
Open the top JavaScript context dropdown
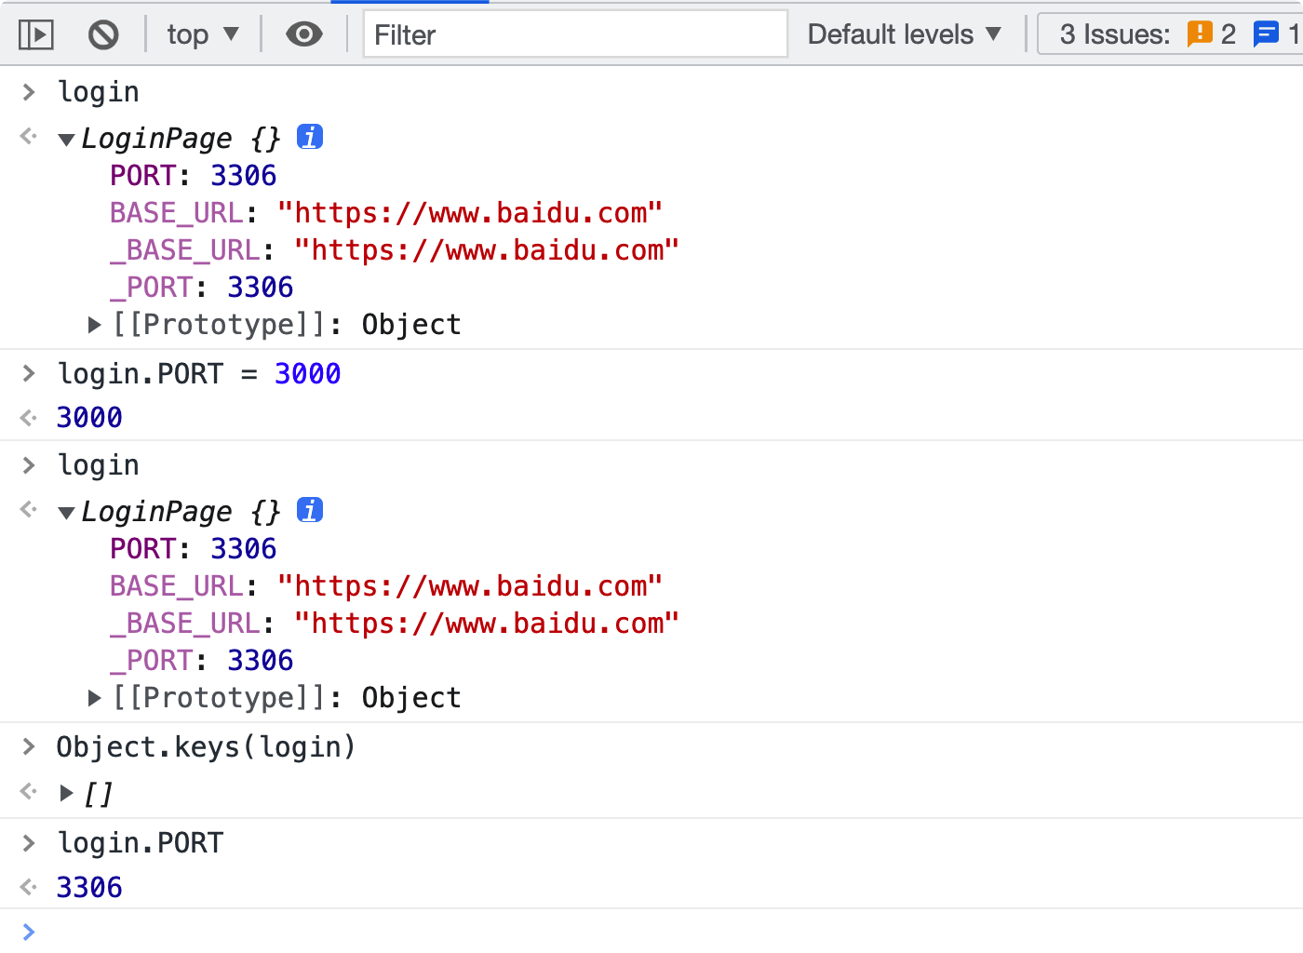point(203,35)
